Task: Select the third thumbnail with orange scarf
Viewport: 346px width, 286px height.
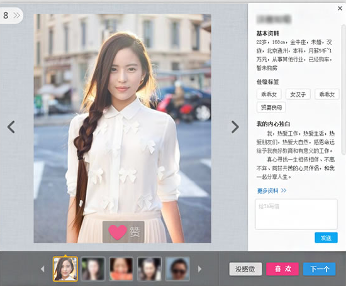Action: coord(121,269)
